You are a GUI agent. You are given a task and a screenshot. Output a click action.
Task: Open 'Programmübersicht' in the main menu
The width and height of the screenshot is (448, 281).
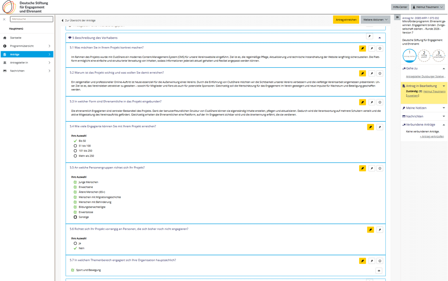[x=22, y=46]
